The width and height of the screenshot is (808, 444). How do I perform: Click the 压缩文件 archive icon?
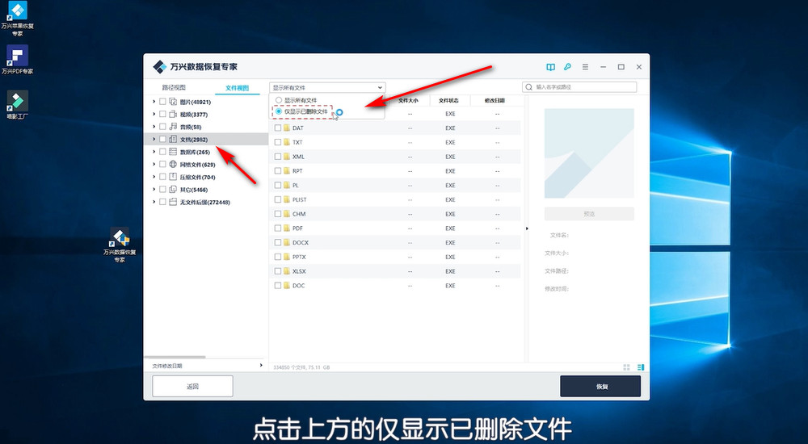tap(173, 177)
